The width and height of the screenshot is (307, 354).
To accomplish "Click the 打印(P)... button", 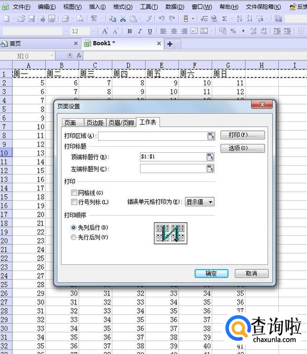I will (242, 135).
